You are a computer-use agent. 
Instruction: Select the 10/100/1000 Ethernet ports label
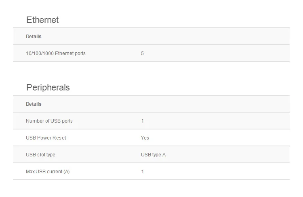tap(56, 53)
